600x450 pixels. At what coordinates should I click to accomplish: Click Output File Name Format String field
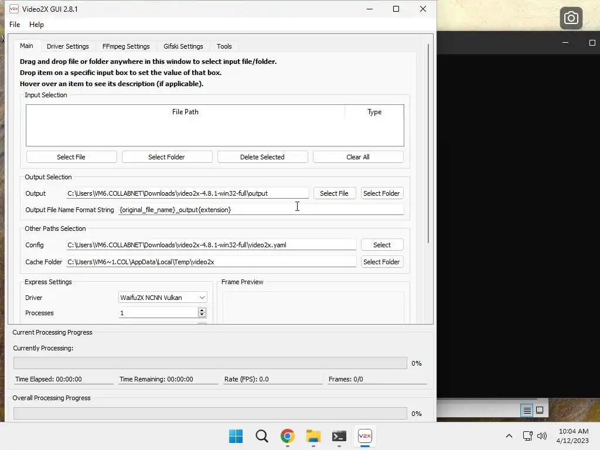[x=261, y=210]
